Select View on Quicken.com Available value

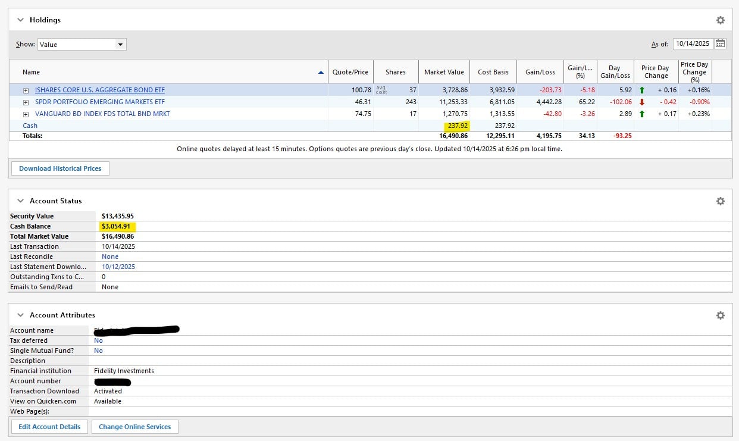point(108,401)
